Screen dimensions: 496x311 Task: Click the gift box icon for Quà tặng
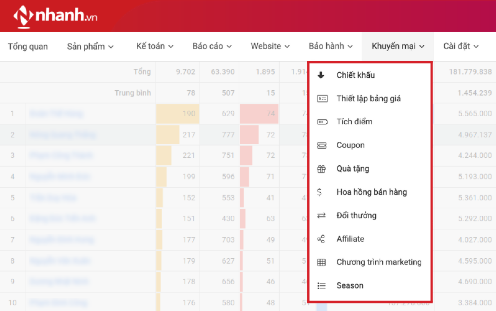click(321, 169)
